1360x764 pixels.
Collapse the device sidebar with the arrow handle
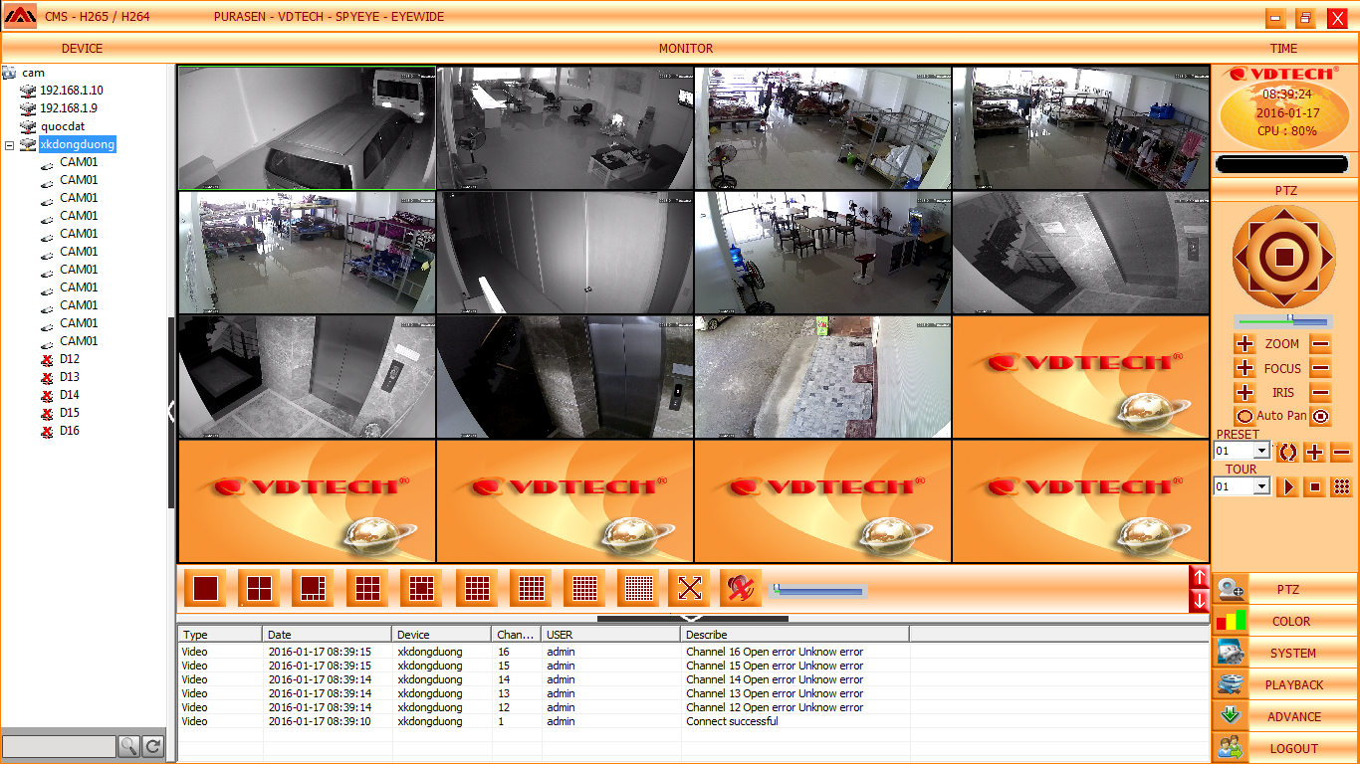tap(171, 412)
